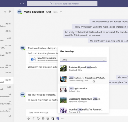
Task: Attach a file with paperclip icon
Action: coord(34,118)
